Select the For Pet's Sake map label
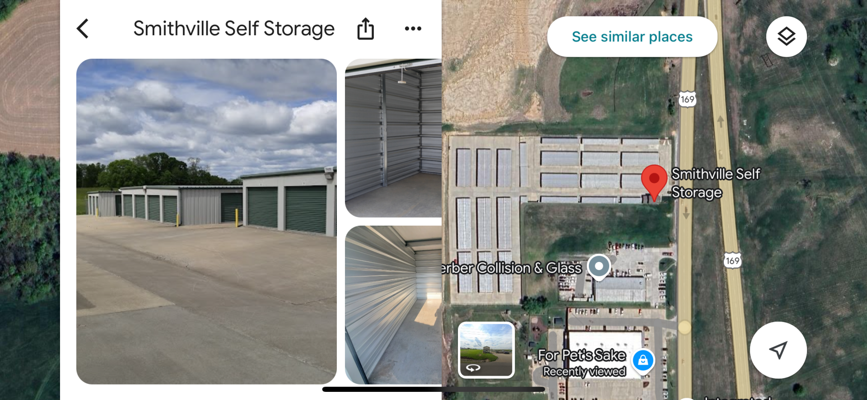This screenshot has height=400, width=867. [x=583, y=355]
